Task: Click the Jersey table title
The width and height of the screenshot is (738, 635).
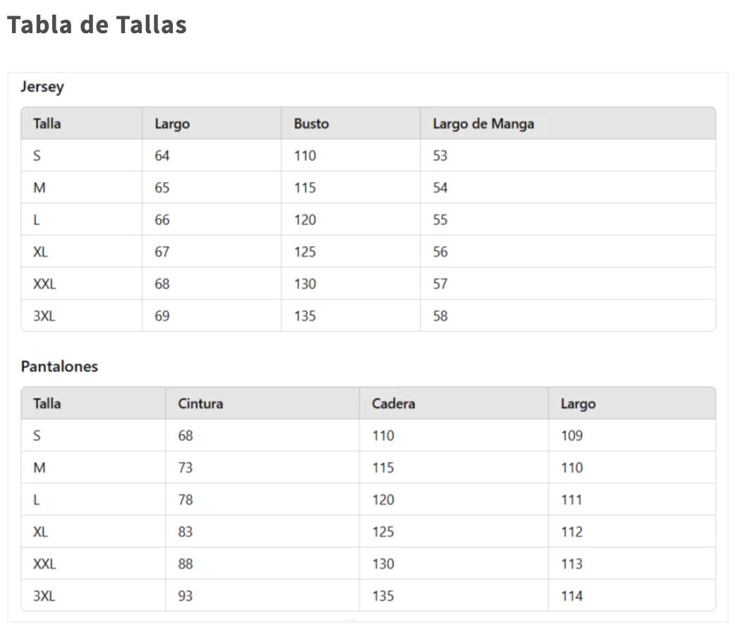Action: pyautogui.click(x=42, y=87)
